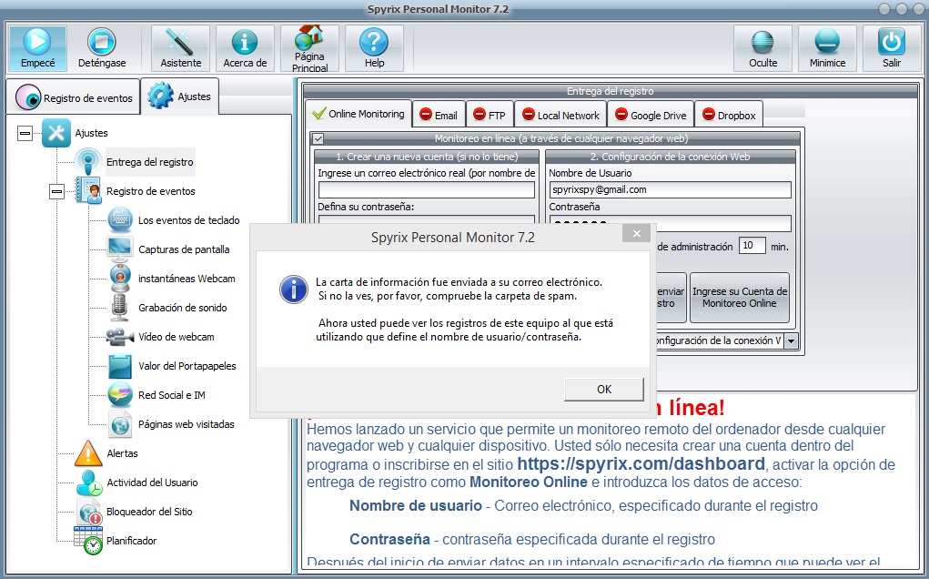Click the blue info icon in dialog
Viewport: 929px width, 579px height.
pos(293,289)
